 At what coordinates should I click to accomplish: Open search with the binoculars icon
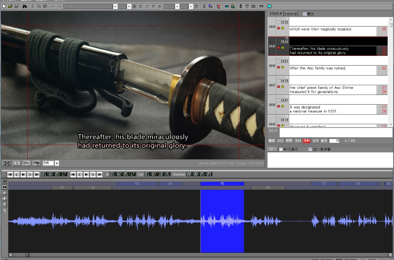pyautogui.click(x=24, y=6)
